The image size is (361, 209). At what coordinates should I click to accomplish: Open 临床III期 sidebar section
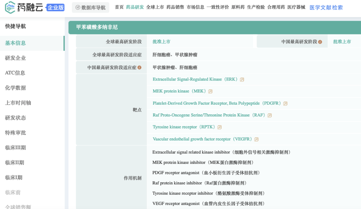(15, 148)
